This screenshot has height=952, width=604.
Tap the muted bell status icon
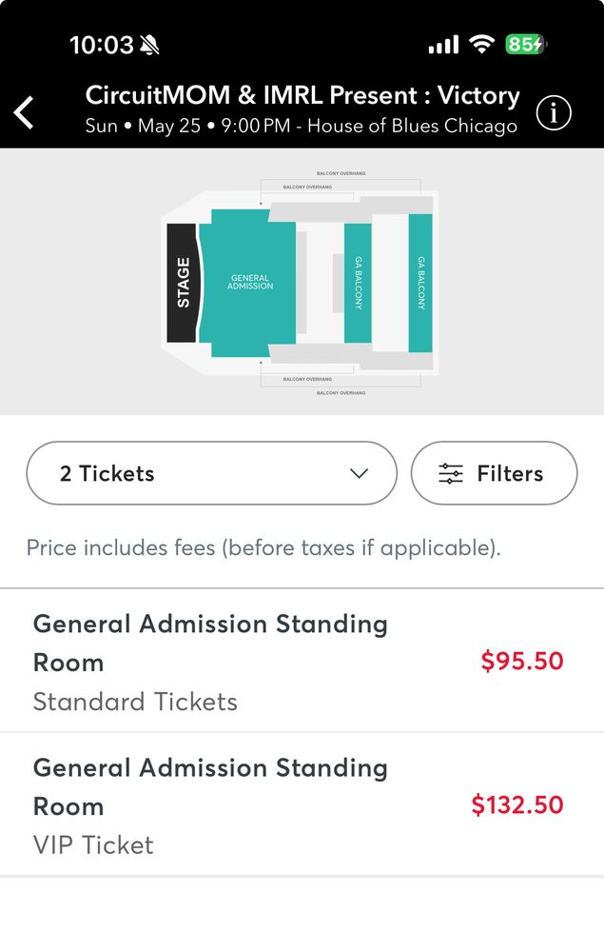(150, 45)
